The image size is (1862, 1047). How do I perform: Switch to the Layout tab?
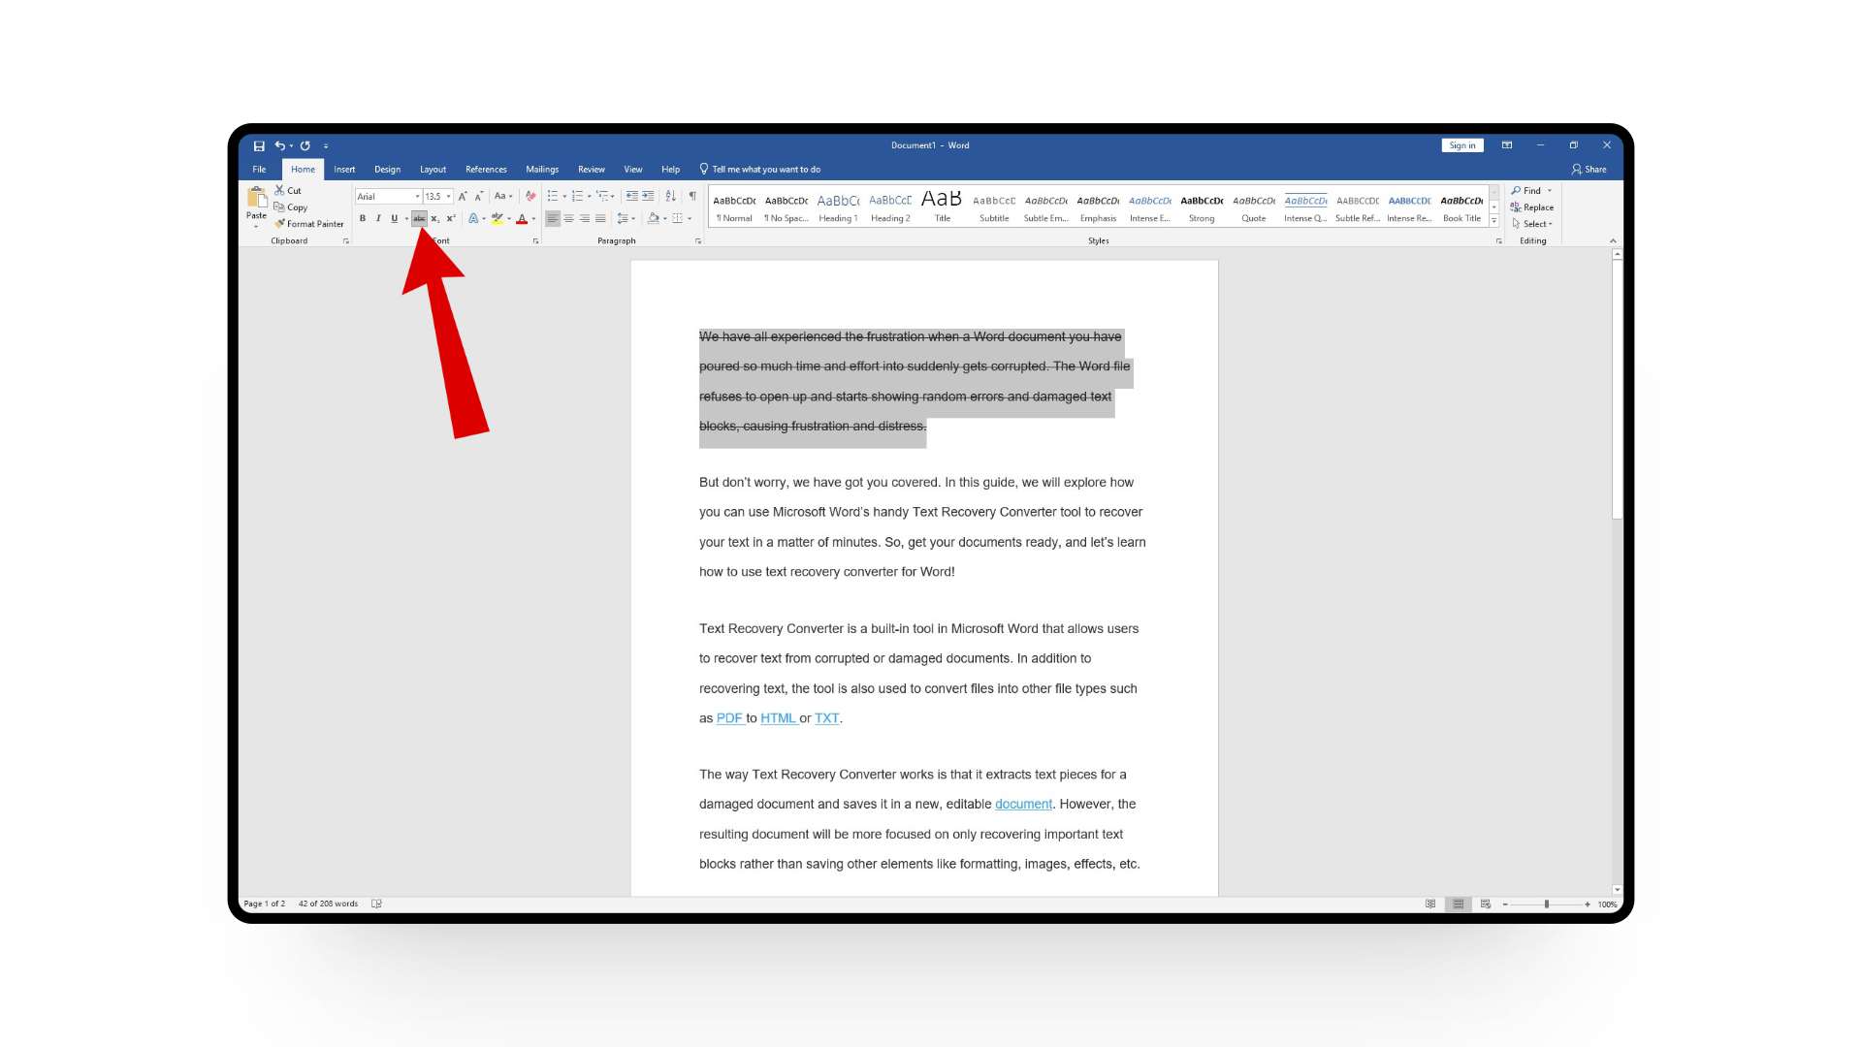coord(433,170)
